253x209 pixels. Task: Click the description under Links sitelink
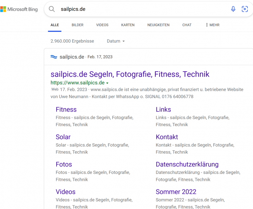click(193, 121)
